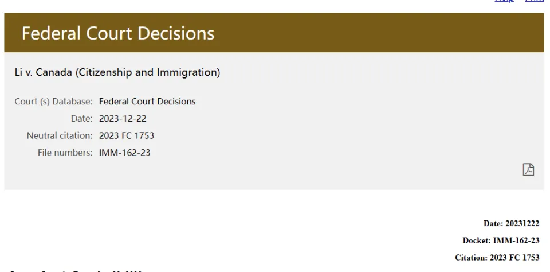Open the PDF version icon

tap(528, 169)
